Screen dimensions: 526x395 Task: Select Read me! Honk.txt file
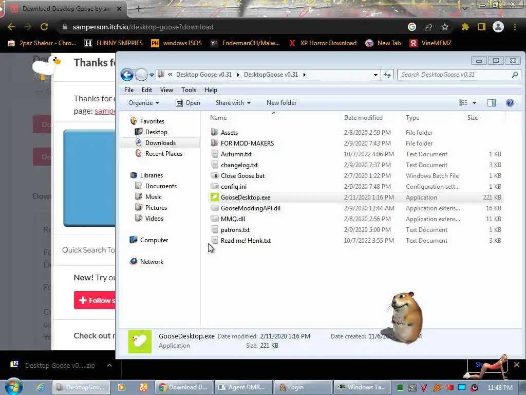(246, 241)
